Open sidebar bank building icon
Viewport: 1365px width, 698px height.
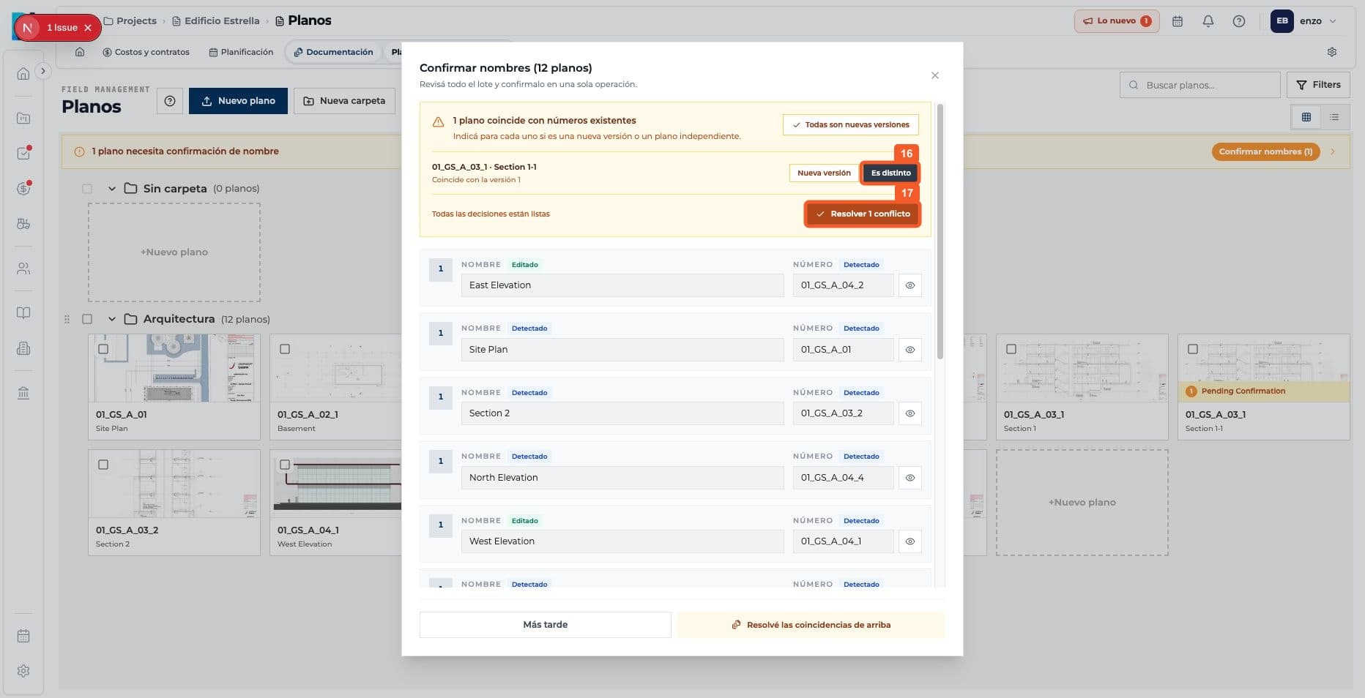click(x=23, y=393)
